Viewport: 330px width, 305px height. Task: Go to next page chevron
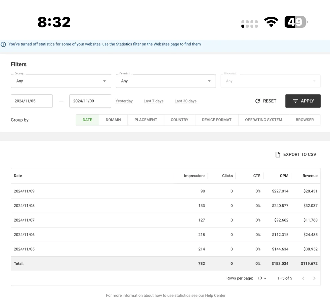pyautogui.click(x=314, y=278)
